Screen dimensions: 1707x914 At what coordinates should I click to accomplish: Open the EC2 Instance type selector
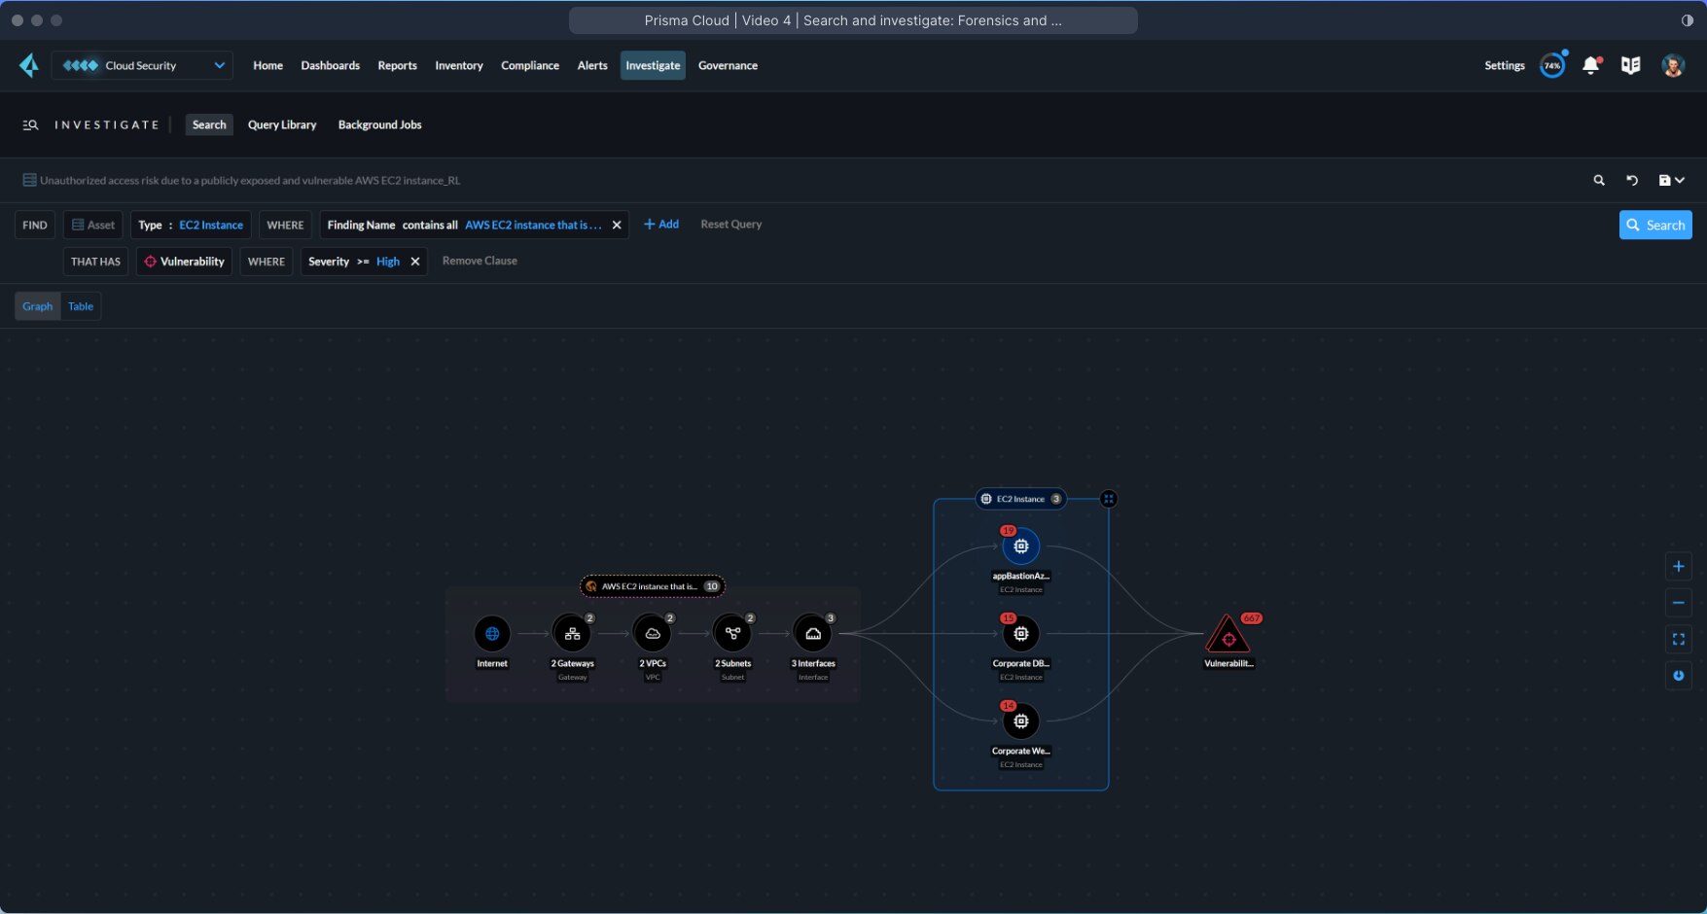point(212,225)
